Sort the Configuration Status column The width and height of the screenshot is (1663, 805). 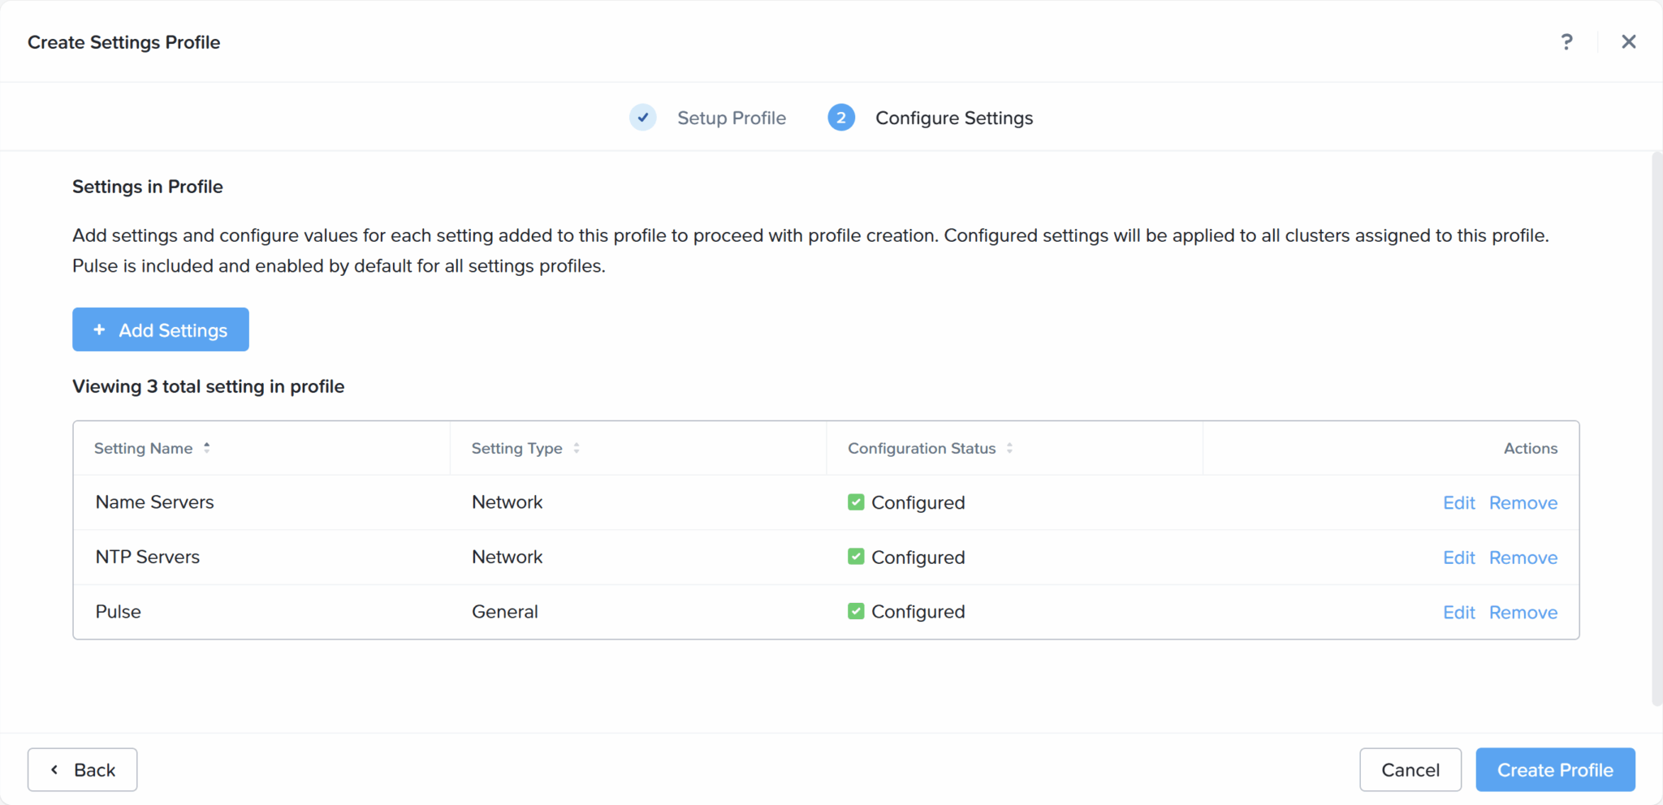[1009, 447]
